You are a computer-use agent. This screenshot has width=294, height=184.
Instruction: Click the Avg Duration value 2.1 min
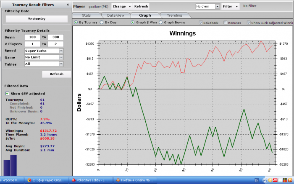(x=47, y=150)
